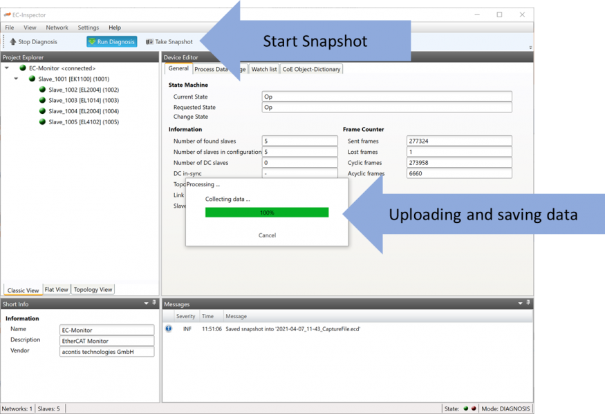The height and width of the screenshot is (414, 605).
Task: Collapse the Slave_1001 [EK1100] tree node
Action: 16,79
